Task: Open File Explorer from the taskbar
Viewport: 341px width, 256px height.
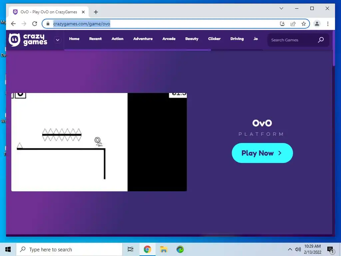Action: coord(164,249)
